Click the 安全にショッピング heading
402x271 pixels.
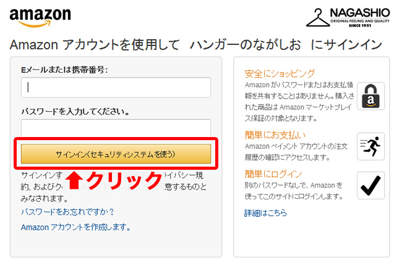[x=280, y=73]
